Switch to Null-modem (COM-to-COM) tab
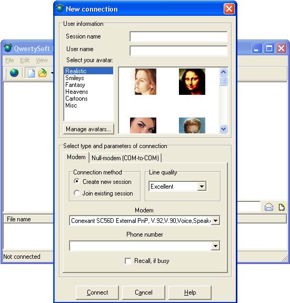 click(125, 158)
